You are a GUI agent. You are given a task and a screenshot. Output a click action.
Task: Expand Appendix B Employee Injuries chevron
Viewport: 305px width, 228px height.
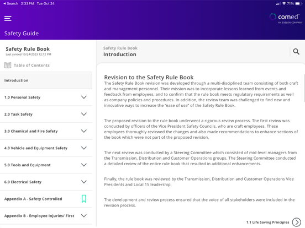[x=84, y=215]
